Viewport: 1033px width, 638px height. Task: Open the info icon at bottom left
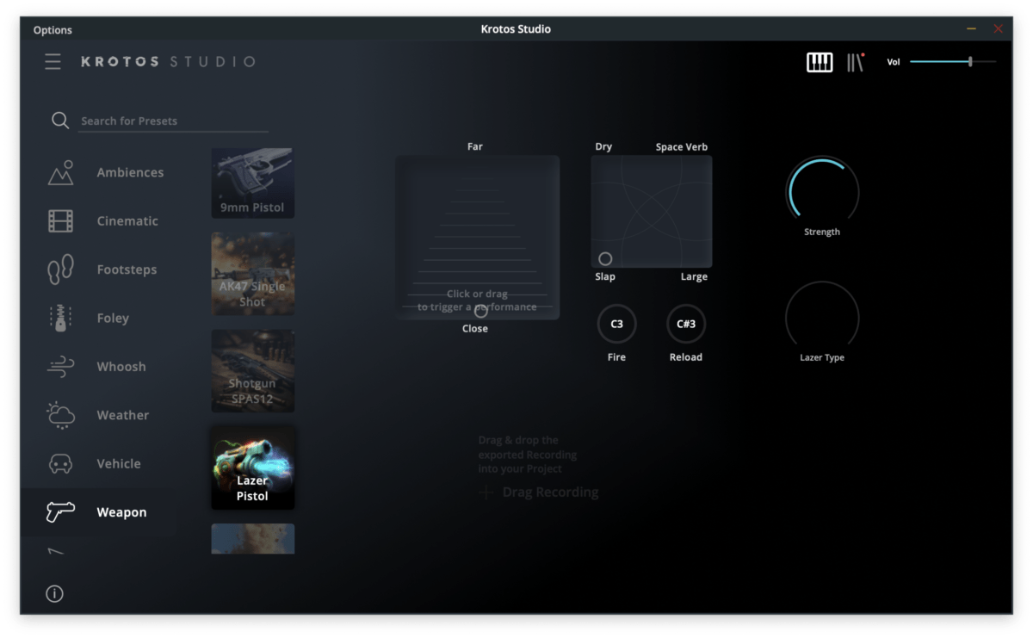[54, 593]
